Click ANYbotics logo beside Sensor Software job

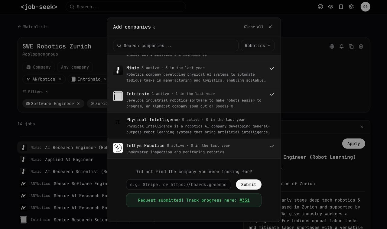(23, 184)
